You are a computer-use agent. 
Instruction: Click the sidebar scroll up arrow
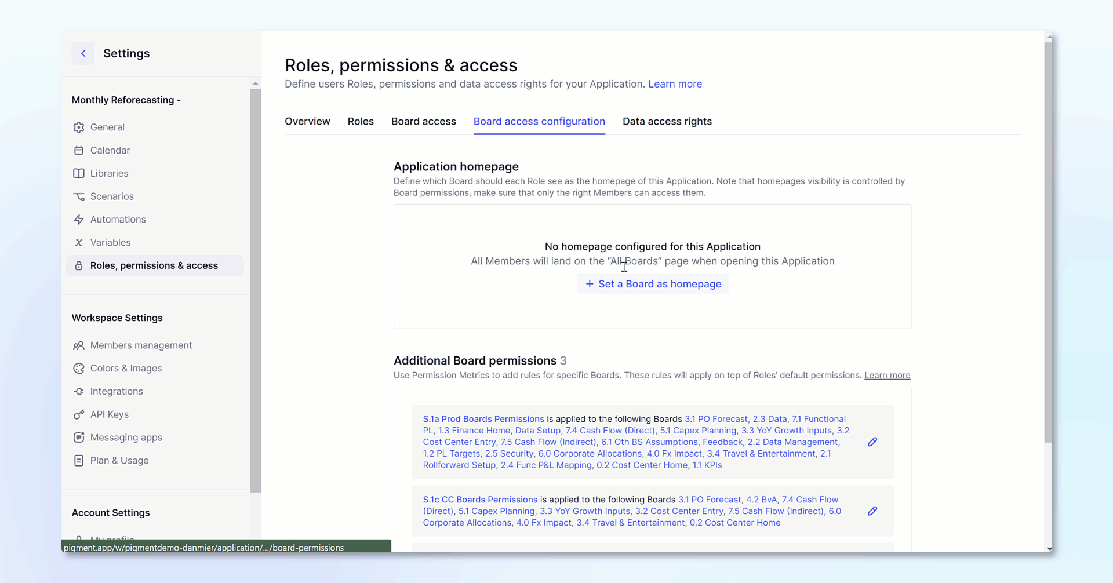(x=256, y=84)
